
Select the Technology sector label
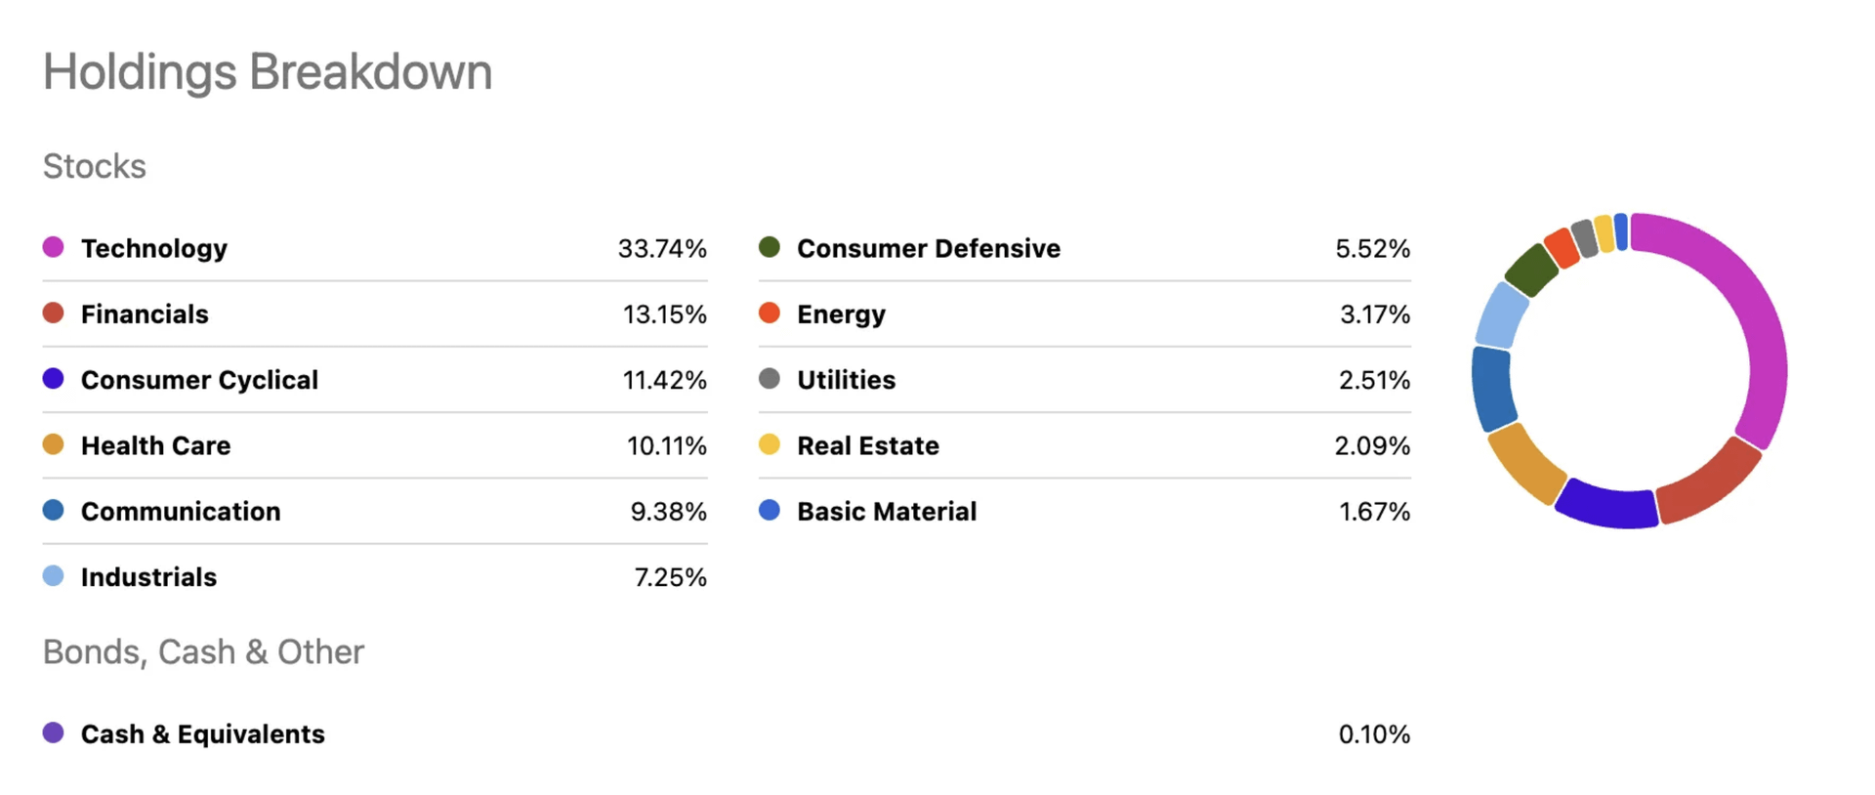[x=154, y=248]
